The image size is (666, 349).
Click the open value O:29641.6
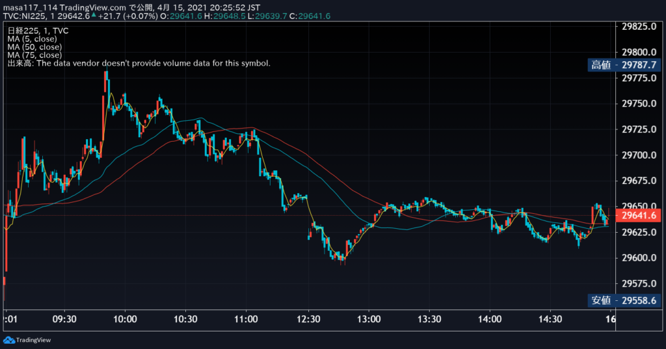[181, 16]
